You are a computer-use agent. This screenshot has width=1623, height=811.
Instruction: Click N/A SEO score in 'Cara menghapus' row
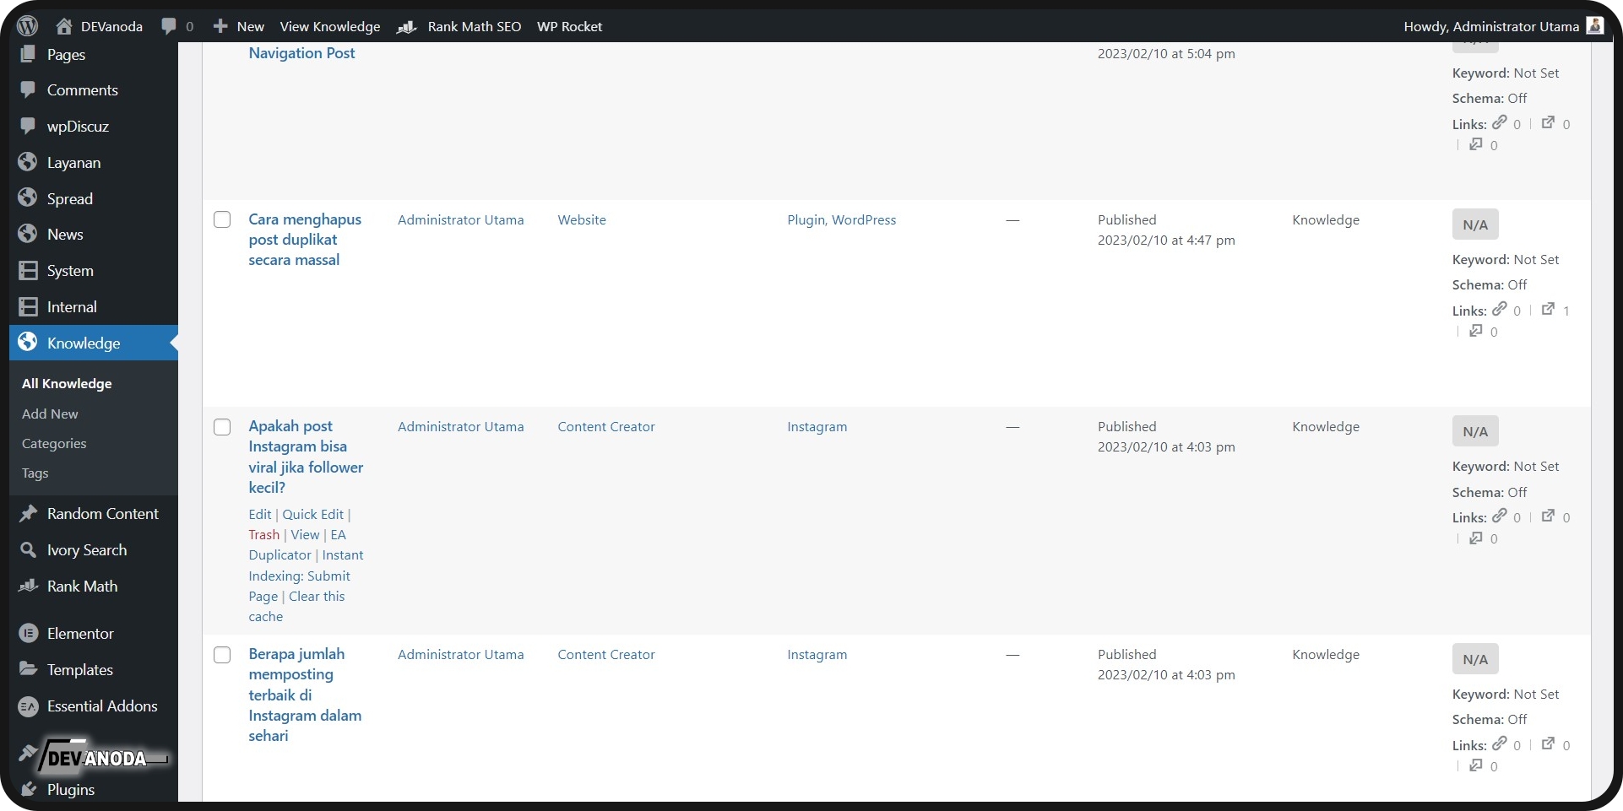pos(1475,224)
